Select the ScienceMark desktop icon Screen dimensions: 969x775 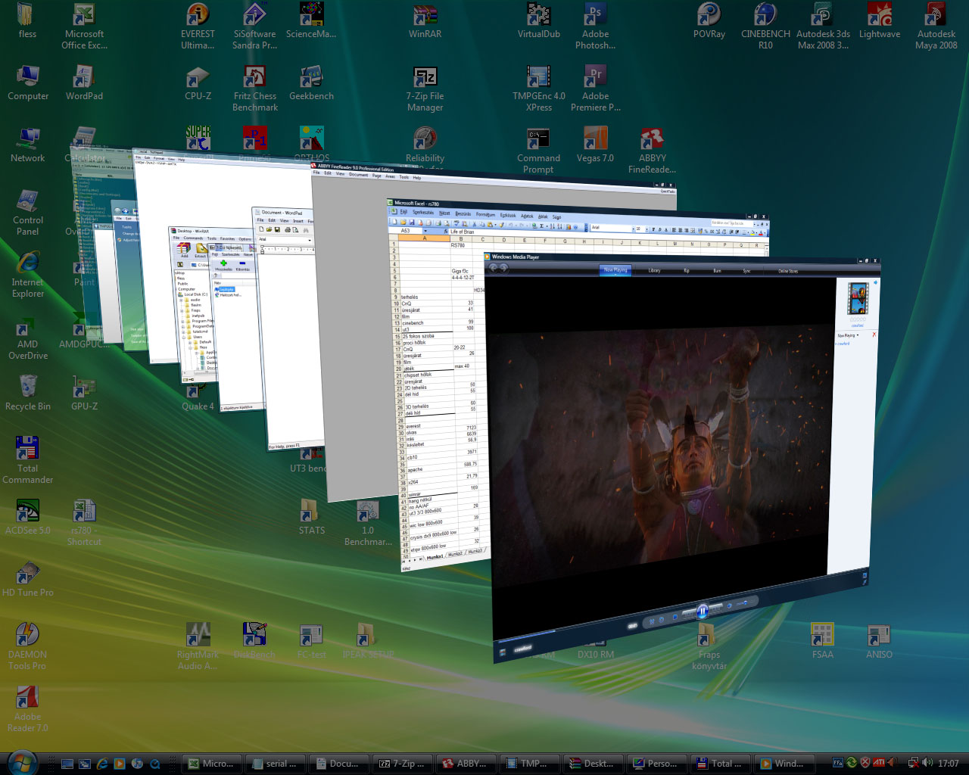311,21
